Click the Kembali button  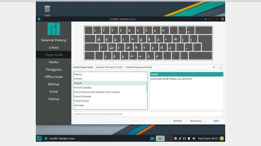[177, 121]
